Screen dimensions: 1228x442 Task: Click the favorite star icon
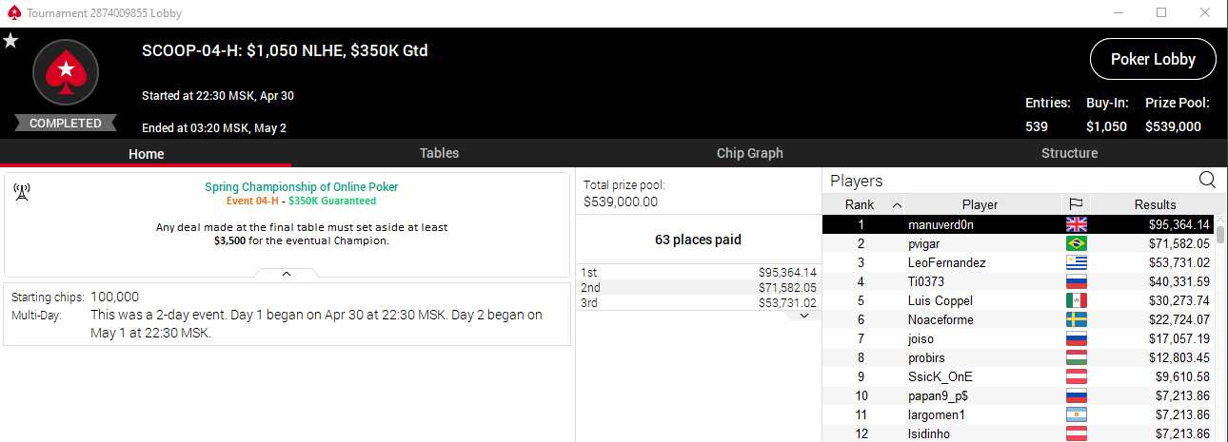click(x=10, y=41)
